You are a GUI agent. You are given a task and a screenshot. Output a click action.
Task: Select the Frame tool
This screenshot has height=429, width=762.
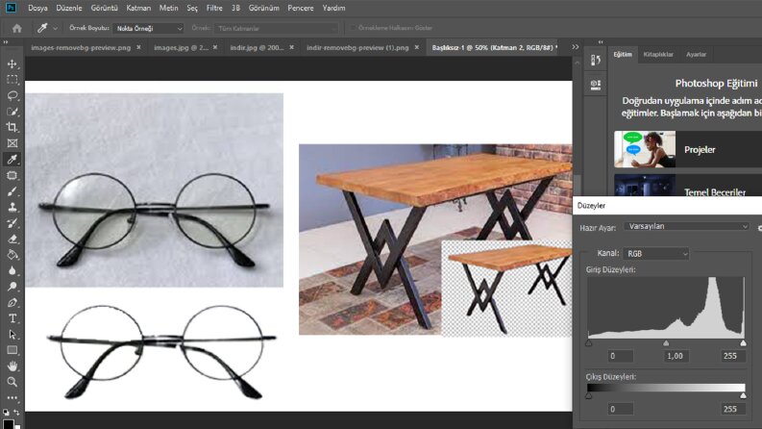point(12,143)
